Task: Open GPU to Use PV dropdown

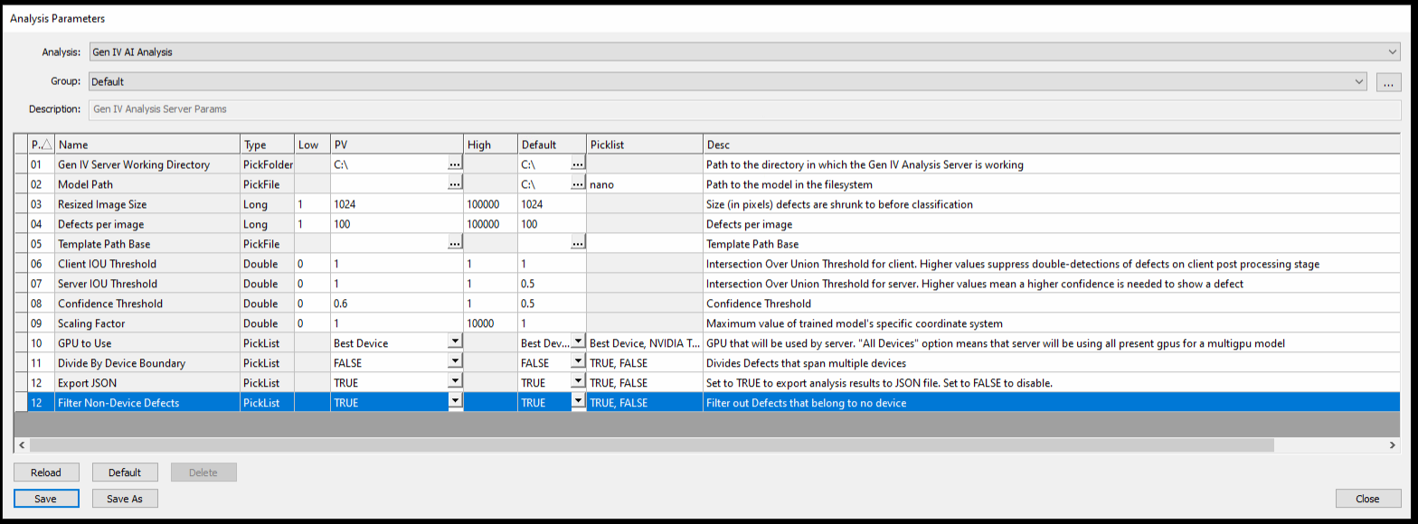Action: point(456,343)
